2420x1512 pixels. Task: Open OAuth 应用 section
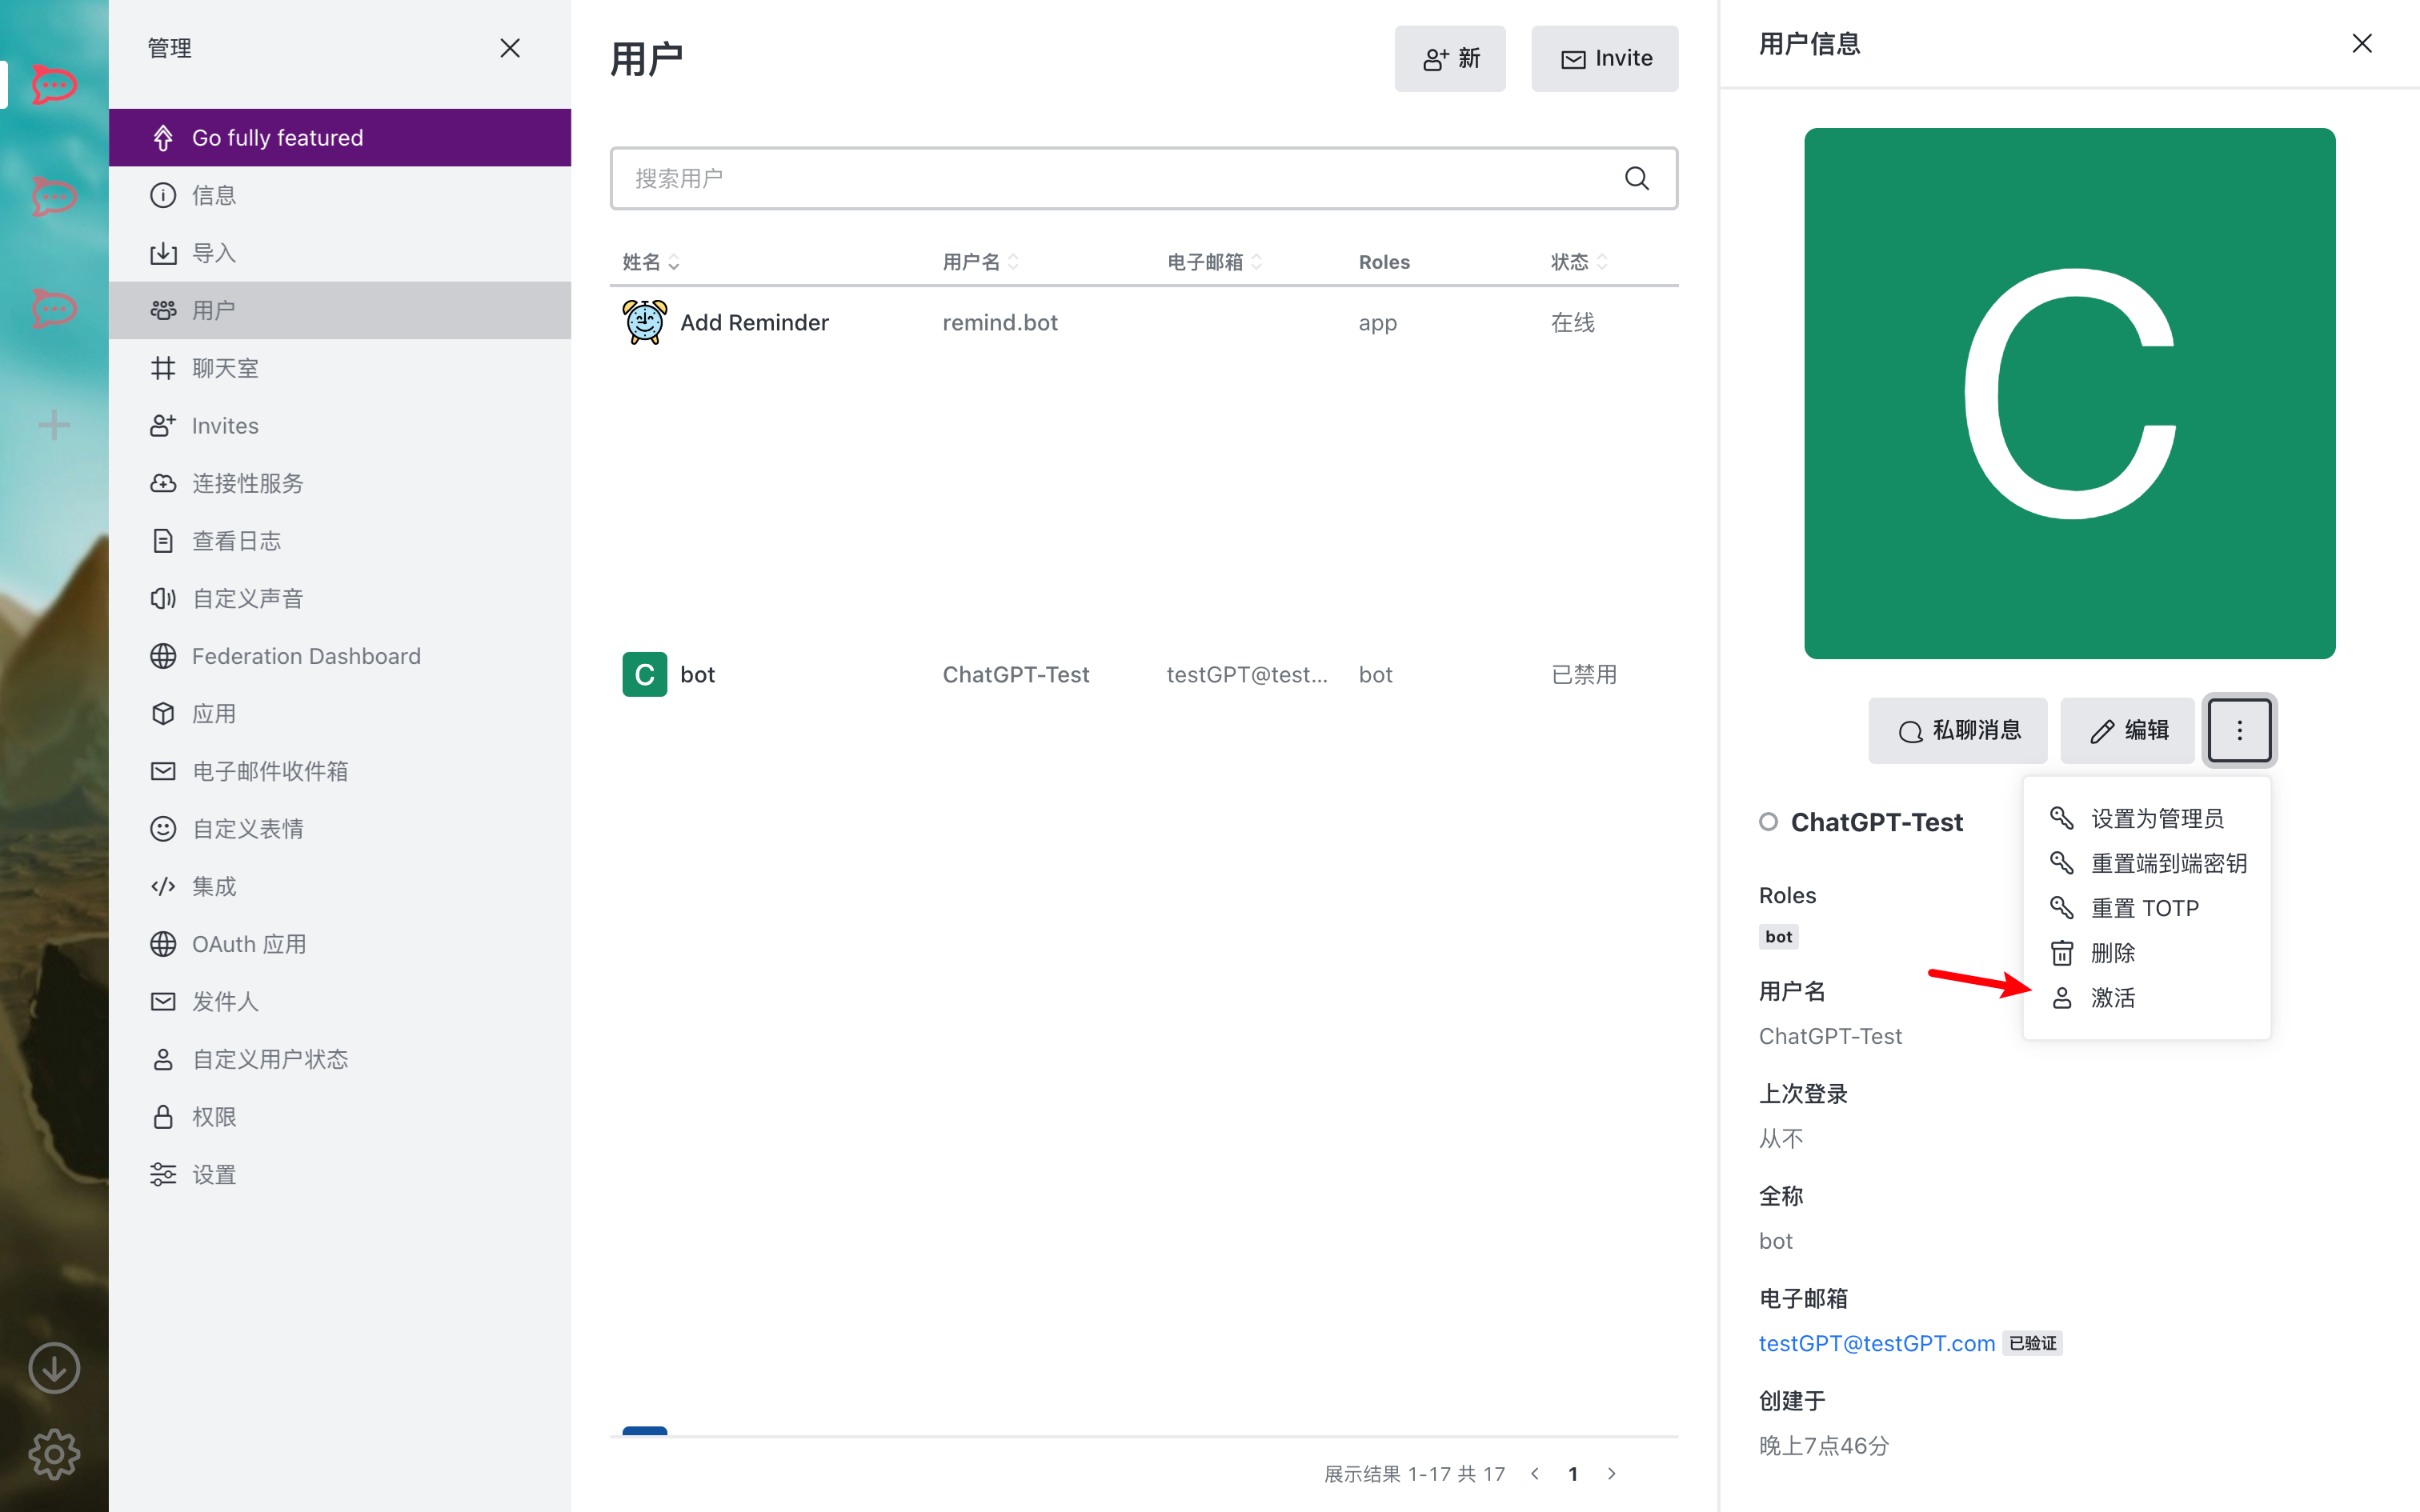click(340, 944)
